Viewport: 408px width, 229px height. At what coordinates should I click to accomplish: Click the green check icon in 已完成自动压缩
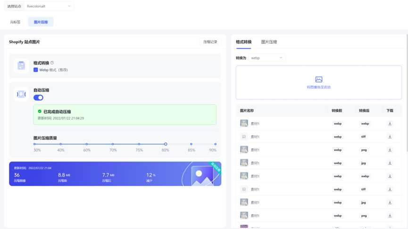click(x=40, y=111)
